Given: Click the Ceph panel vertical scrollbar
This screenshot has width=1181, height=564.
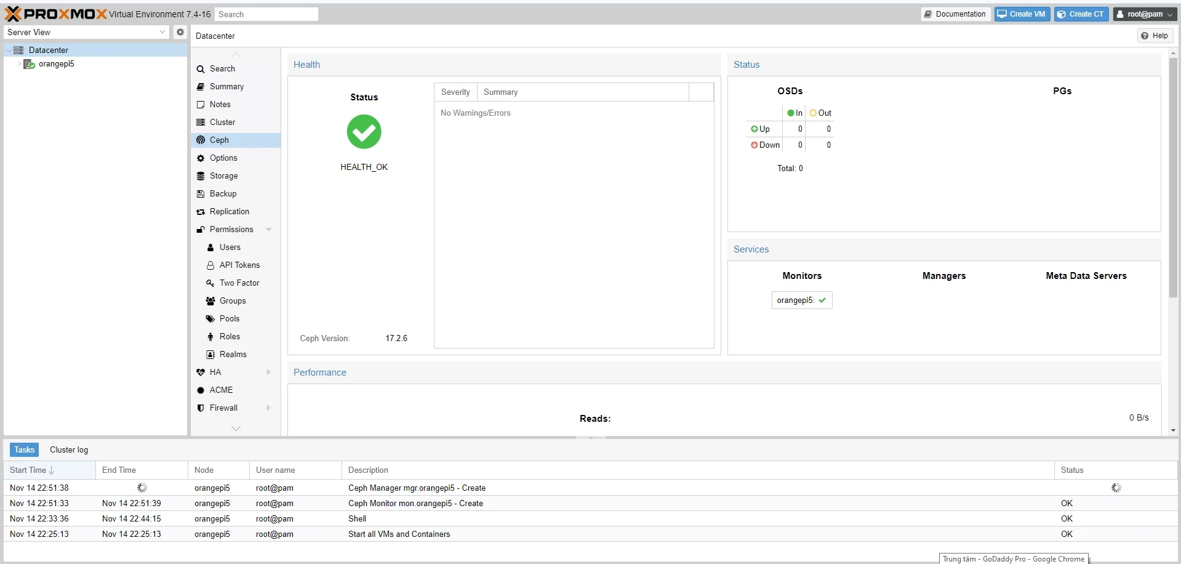Looking at the screenshot, I should point(1173,179).
